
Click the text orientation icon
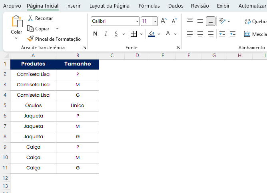click(222, 21)
